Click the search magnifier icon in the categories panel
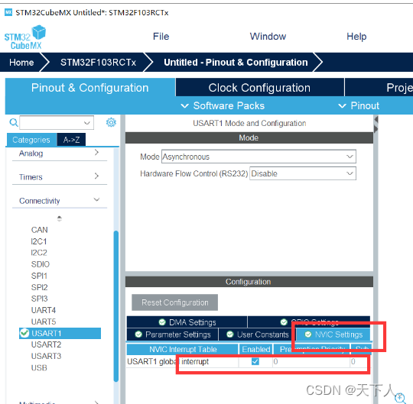The width and height of the screenshot is (413, 404). point(14,122)
